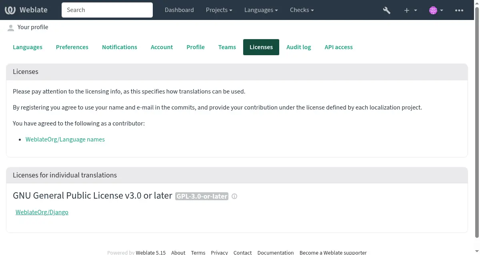Screen dimensions: 480x255
Task: Open the Privacy footer link
Action: tap(220, 253)
